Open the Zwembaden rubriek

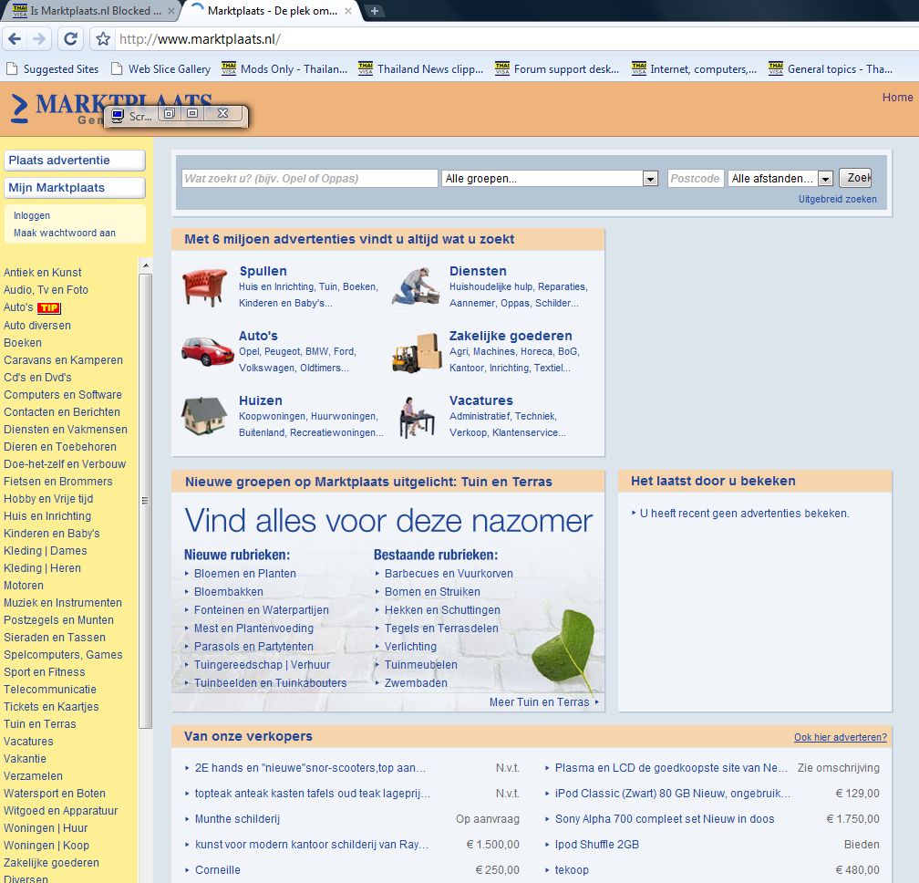coord(416,683)
